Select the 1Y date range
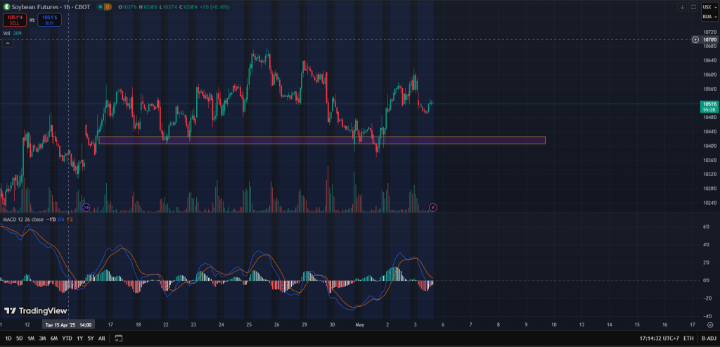Image resolution: width=720 pixels, height=347 pixels. pos(80,339)
